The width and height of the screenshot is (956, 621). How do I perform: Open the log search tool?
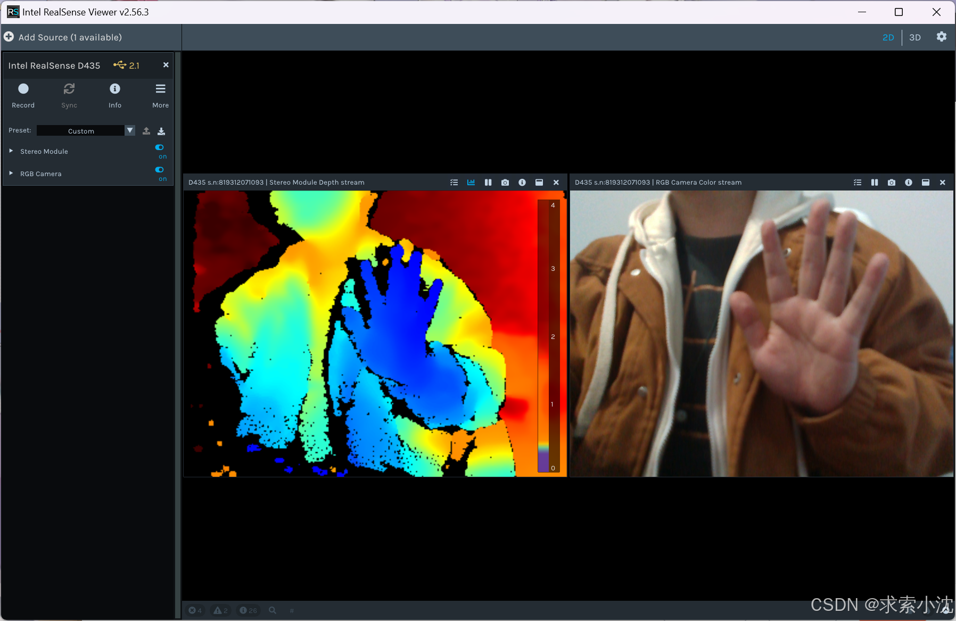pos(272,610)
